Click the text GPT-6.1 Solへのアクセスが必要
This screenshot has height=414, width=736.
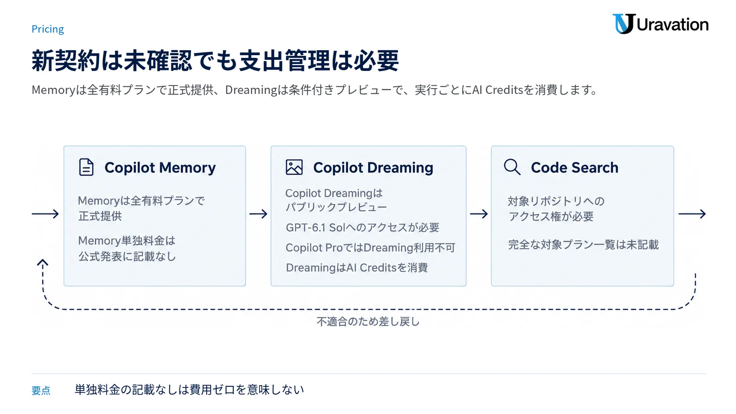click(x=362, y=228)
